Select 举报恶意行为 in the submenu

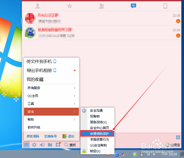coord(97,140)
